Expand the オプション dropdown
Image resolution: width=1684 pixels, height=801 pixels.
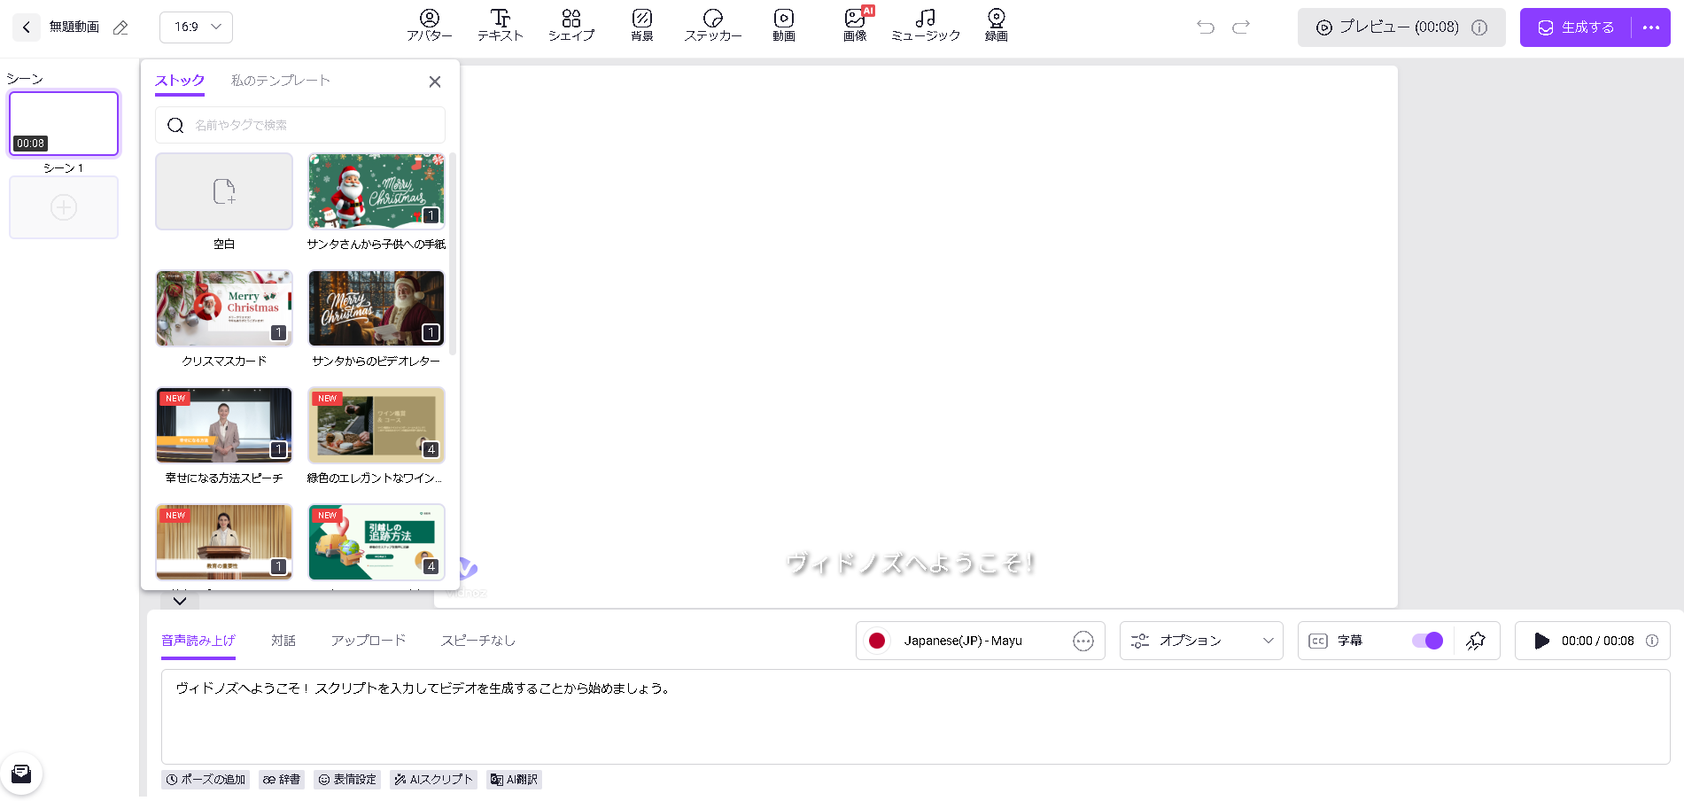pyautogui.click(x=1200, y=642)
